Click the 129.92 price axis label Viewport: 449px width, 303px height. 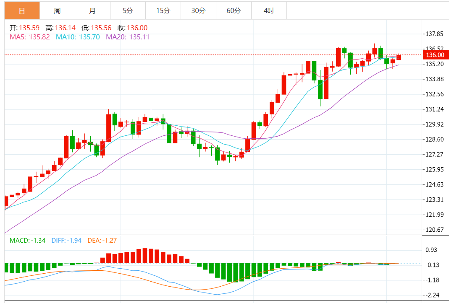434,124
